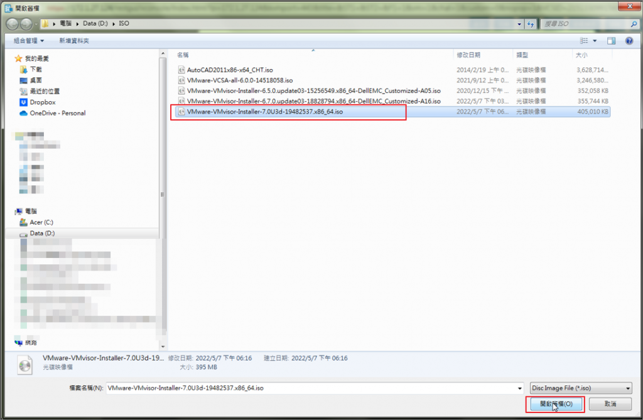Click 電腦 in address breadcrumb

pos(65,24)
